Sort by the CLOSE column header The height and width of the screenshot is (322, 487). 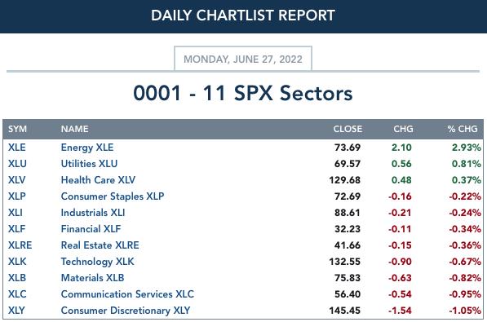point(348,129)
